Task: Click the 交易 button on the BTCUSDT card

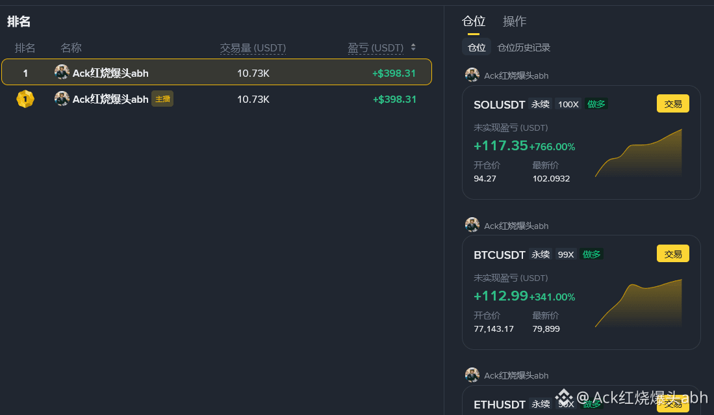Action: point(673,254)
